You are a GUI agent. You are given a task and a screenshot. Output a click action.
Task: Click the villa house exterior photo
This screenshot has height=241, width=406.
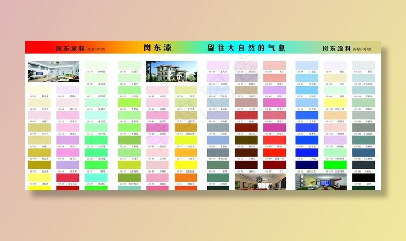point(172,72)
